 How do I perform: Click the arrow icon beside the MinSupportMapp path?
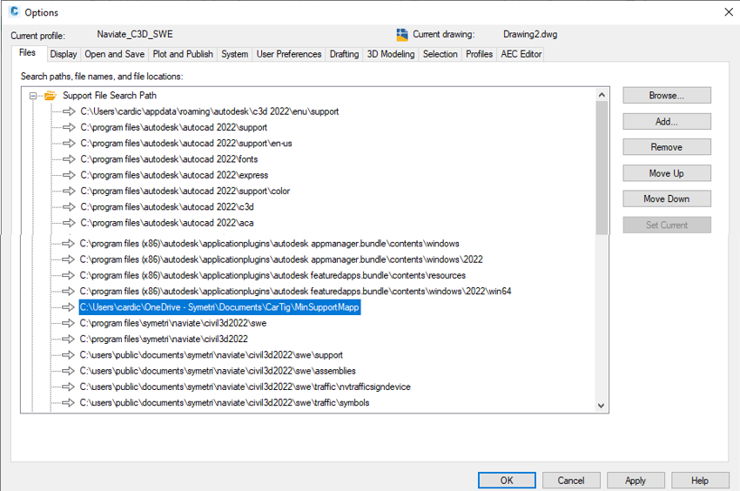coord(69,307)
